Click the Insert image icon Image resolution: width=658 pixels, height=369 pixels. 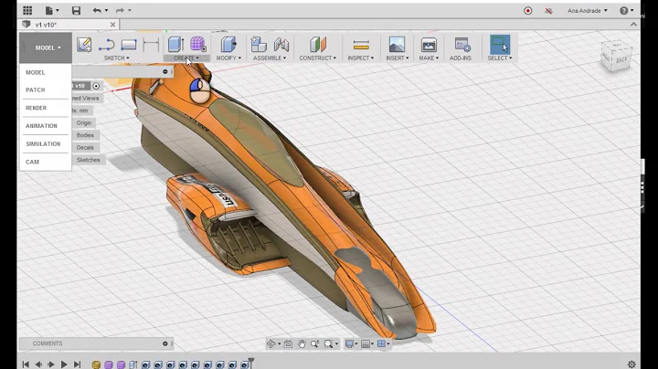click(397, 45)
